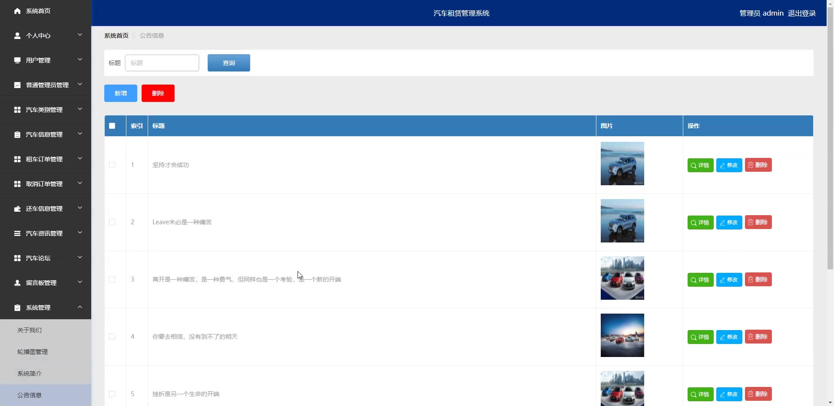Click the icon for 还车信息管理

point(17,209)
